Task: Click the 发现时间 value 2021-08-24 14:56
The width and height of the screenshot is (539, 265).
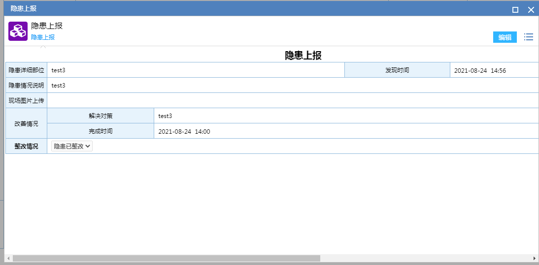Action: click(x=480, y=70)
